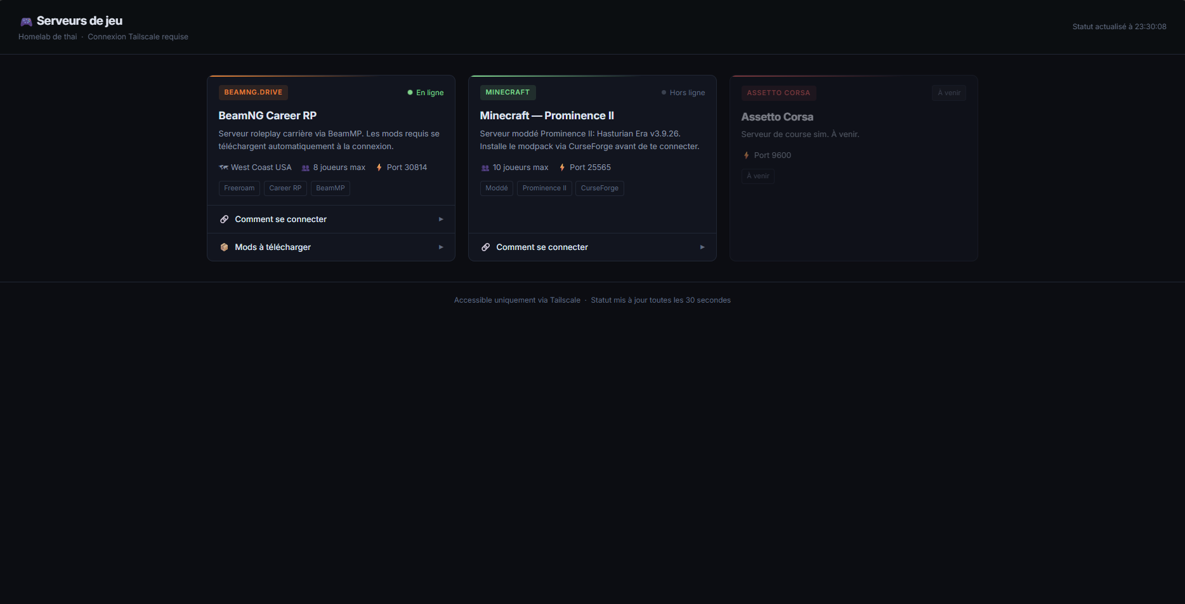The width and height of the screenshot is (1185, 604).
Task: Expand Minecraft Comment se connecter arrow
Action: click(x=702, y=247)
